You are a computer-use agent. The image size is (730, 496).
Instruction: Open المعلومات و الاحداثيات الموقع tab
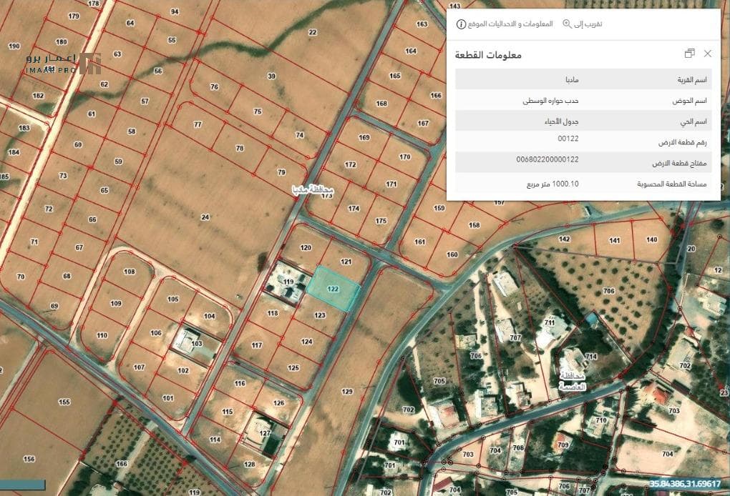[x=505, y=24]
